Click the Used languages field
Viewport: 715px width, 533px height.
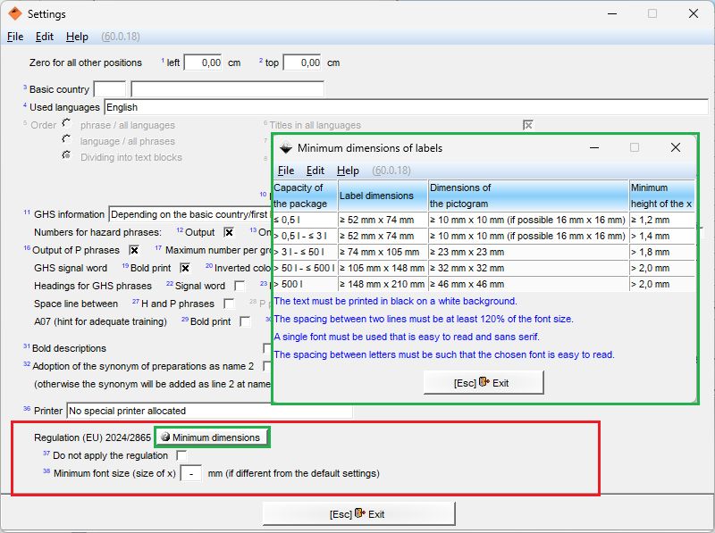(406, 107)
